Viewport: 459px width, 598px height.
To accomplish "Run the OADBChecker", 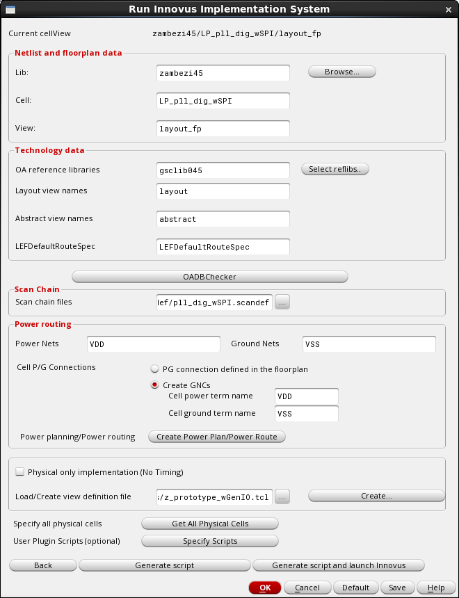I will [210, 277].
